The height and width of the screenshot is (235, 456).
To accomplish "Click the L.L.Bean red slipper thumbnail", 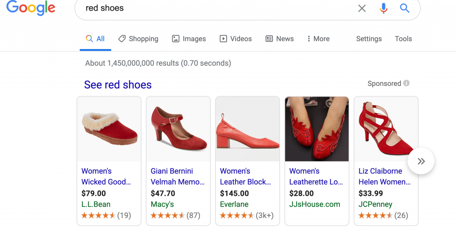I will tap(109, 129).
